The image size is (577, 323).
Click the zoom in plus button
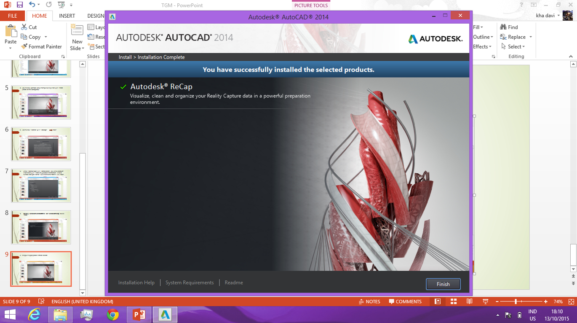[546, 301]
